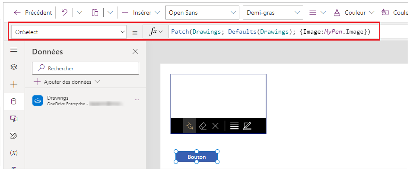This screenshot has height=173, width=413.
Task: Open the OnSelect property dropdown
Action: (x=69, y=32)
